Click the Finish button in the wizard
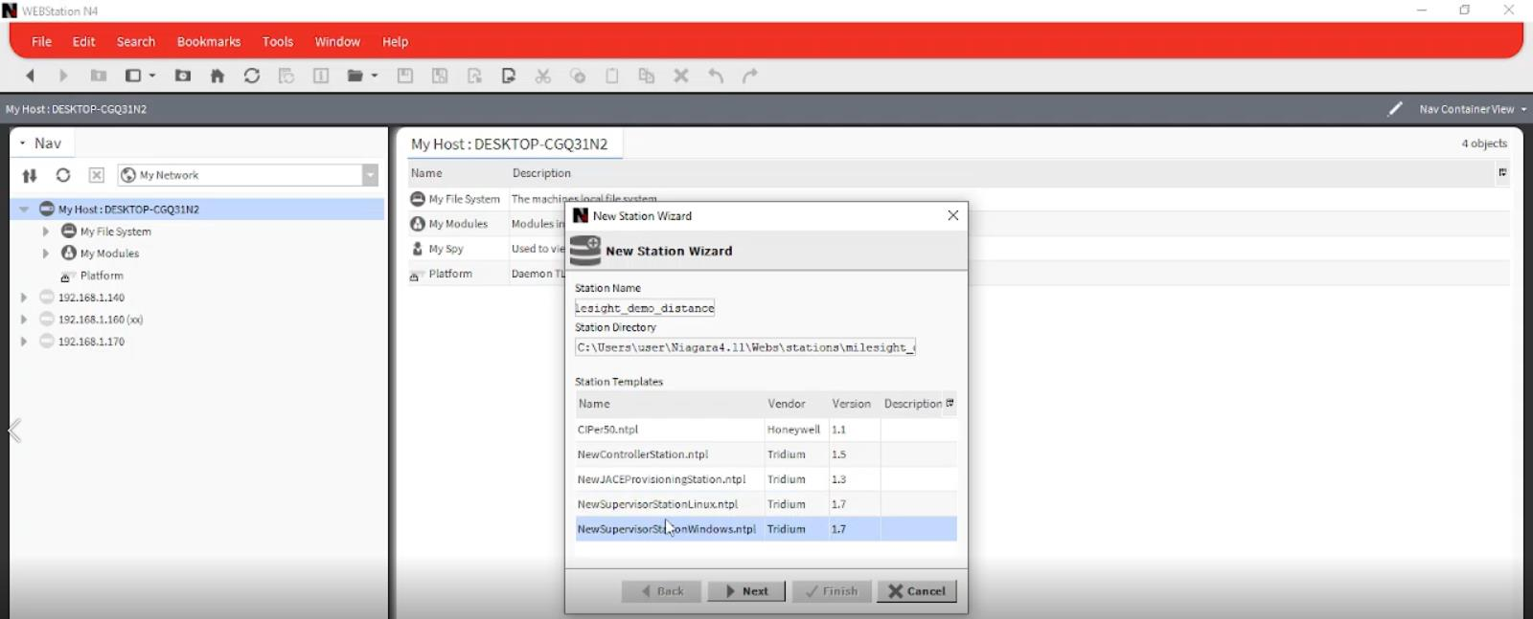1533x619 pixels. [832, 591]
